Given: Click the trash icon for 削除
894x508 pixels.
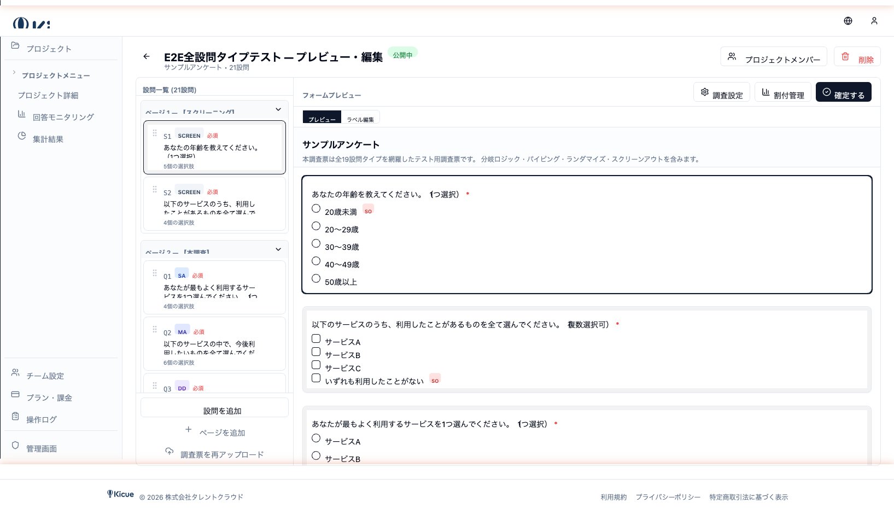Looking at the screenshot, I should point(845,57).
